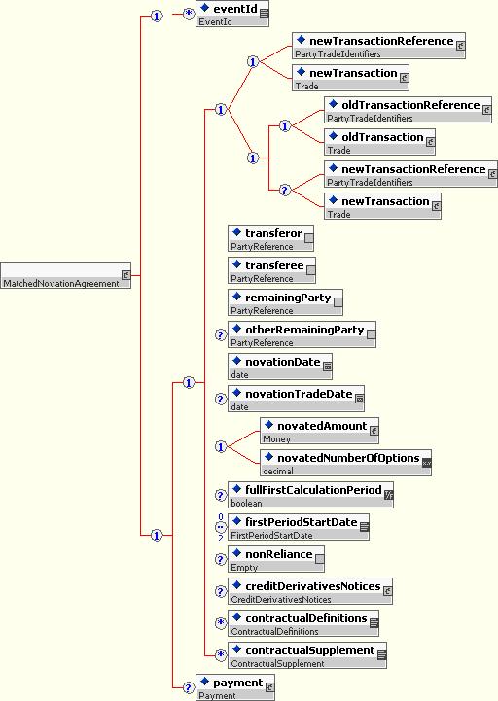
Task: Select the transferee element box
Action: [x=271, y=270]
